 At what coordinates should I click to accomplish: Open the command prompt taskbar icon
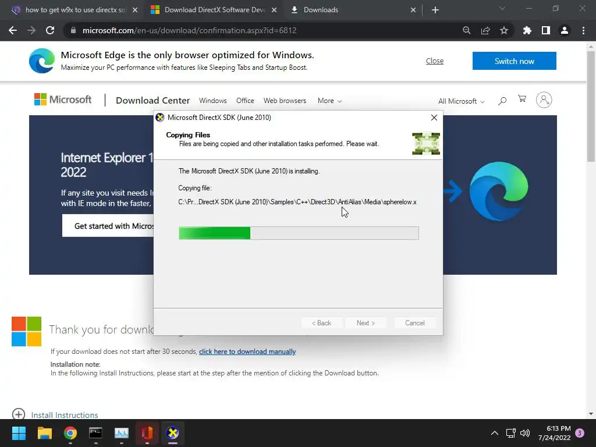pyautogui.click(x=96, y=433)
